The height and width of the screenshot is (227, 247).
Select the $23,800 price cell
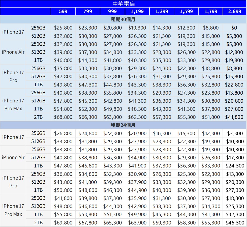click(211, 93)
